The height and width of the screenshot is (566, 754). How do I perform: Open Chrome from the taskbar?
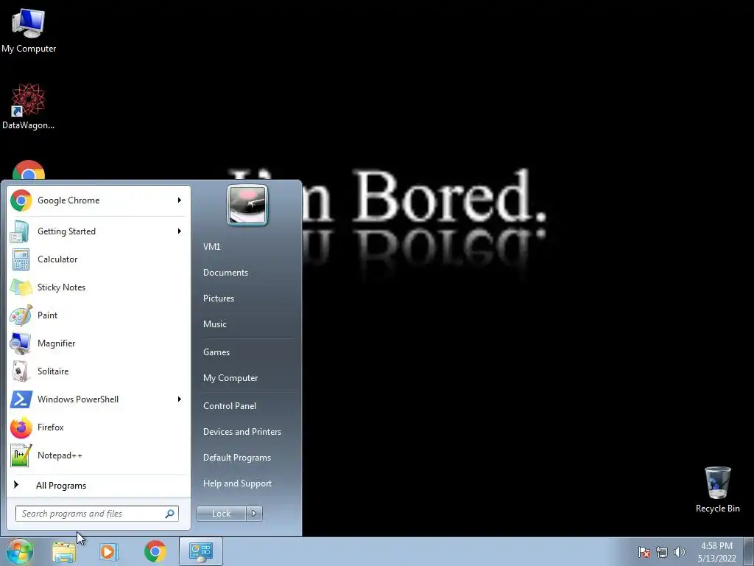point(155,551)
